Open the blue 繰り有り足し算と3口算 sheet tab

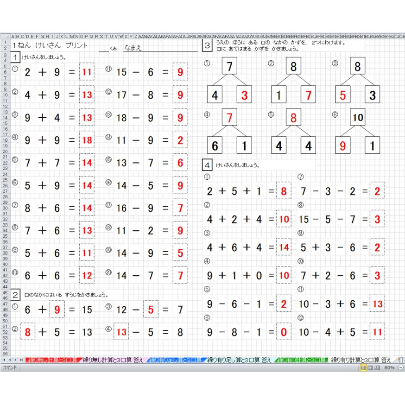(x=176, y=360)
